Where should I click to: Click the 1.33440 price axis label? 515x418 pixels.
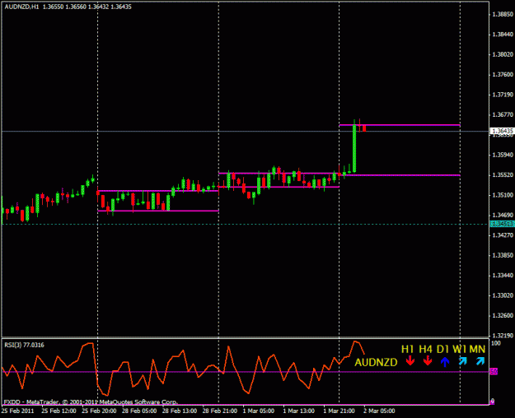[503, 276]
